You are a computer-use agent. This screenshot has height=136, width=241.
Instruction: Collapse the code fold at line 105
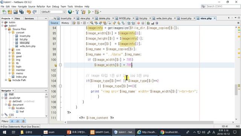[60, 86]
